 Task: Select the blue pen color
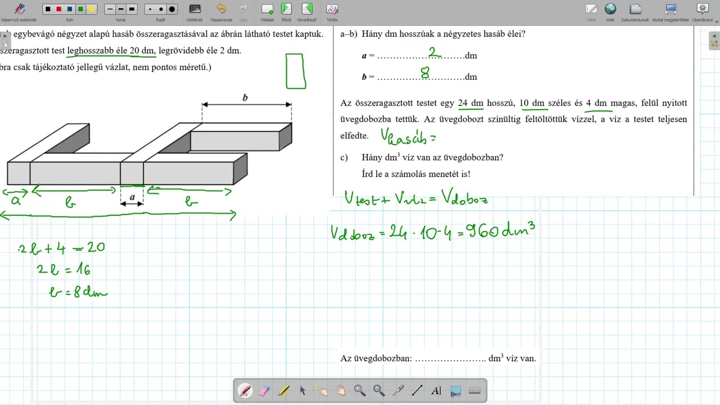point(70,9)
